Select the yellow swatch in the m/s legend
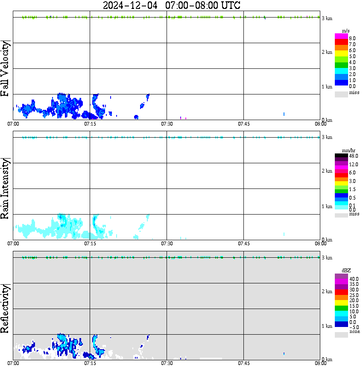 tap(341, 53)
